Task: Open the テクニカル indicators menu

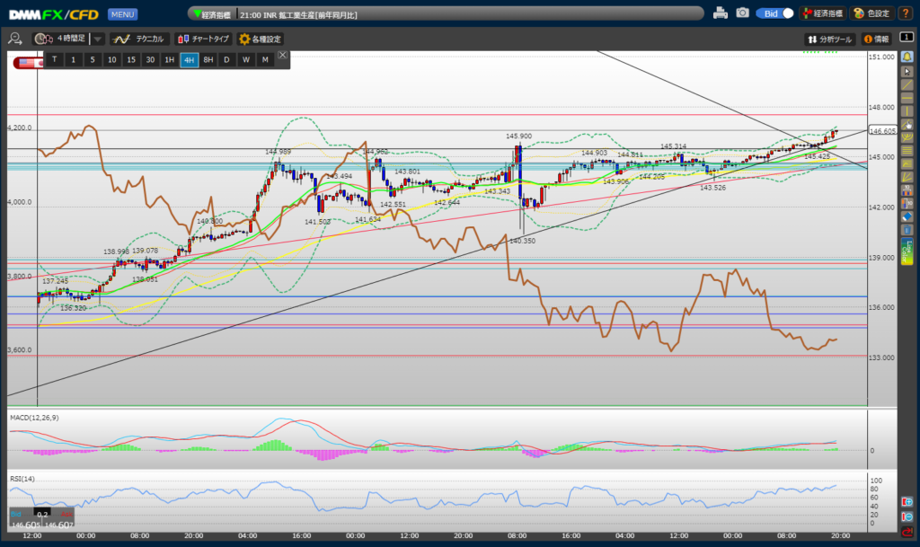Action: tap(138, 39)
